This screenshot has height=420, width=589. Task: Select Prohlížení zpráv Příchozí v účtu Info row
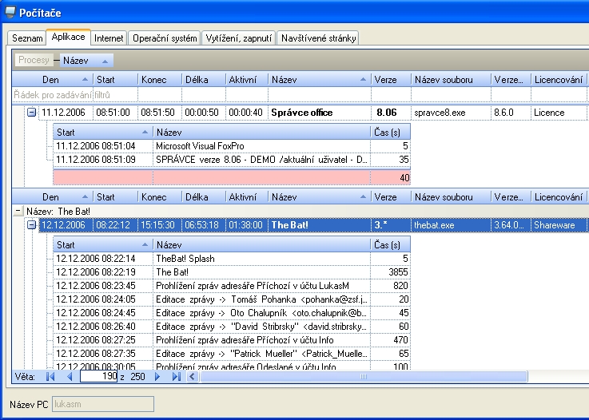click(x=232, y=340)
